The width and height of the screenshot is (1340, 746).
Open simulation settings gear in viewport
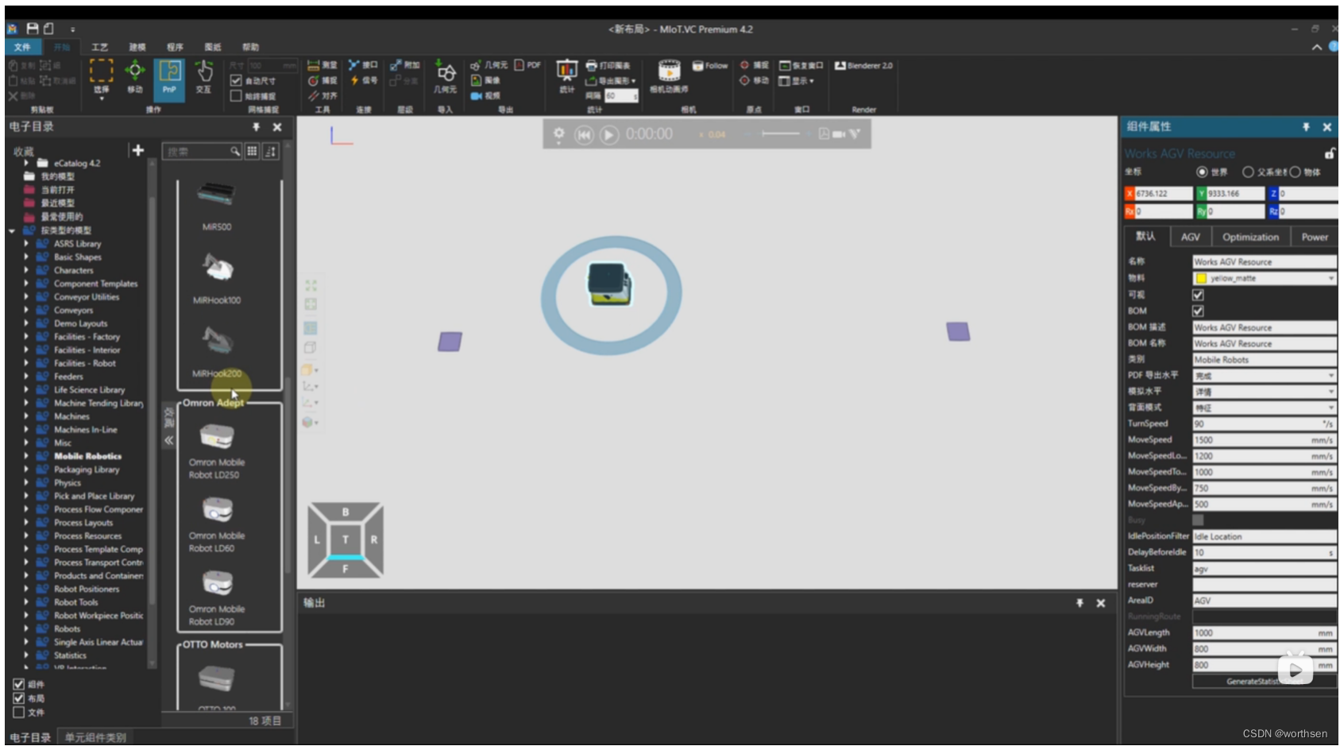558,133
